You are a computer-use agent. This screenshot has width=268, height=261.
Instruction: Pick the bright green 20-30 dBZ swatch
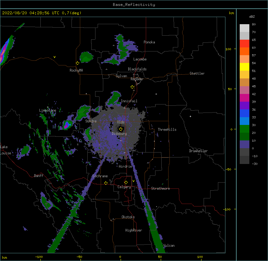point(244,129)
